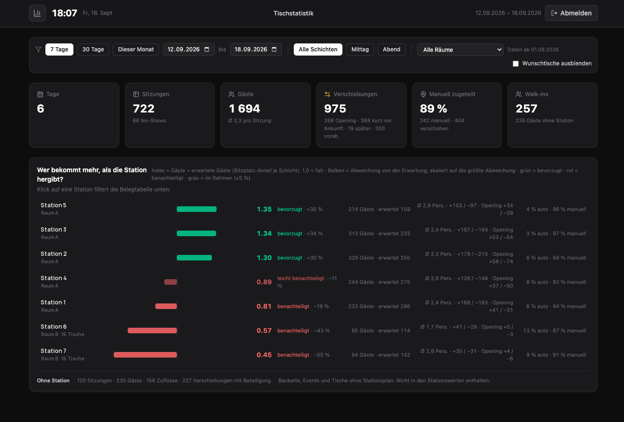Open the end date calendar picker icon
This screenshot has height=422, width=624.
[274, 49]
